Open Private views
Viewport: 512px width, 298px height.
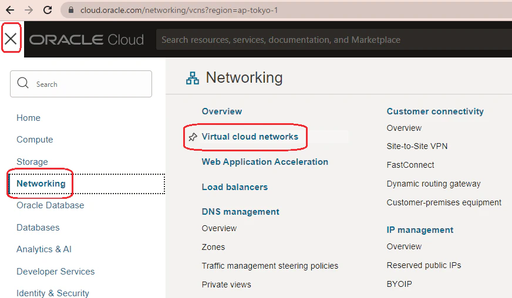(226, 285)
